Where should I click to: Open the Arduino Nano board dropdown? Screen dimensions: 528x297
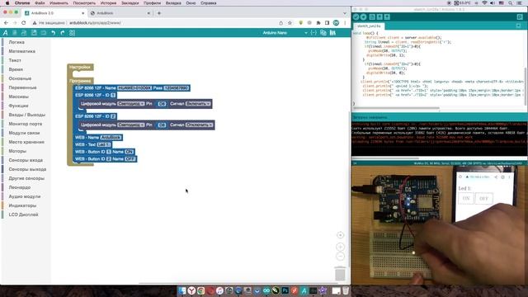(x=285, y=33)
